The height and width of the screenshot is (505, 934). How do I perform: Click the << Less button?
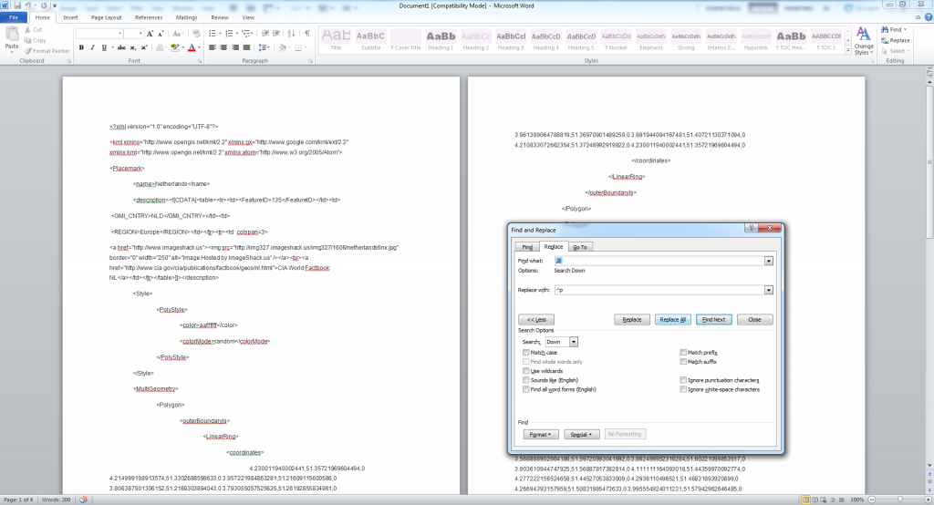tap(536, 320)
